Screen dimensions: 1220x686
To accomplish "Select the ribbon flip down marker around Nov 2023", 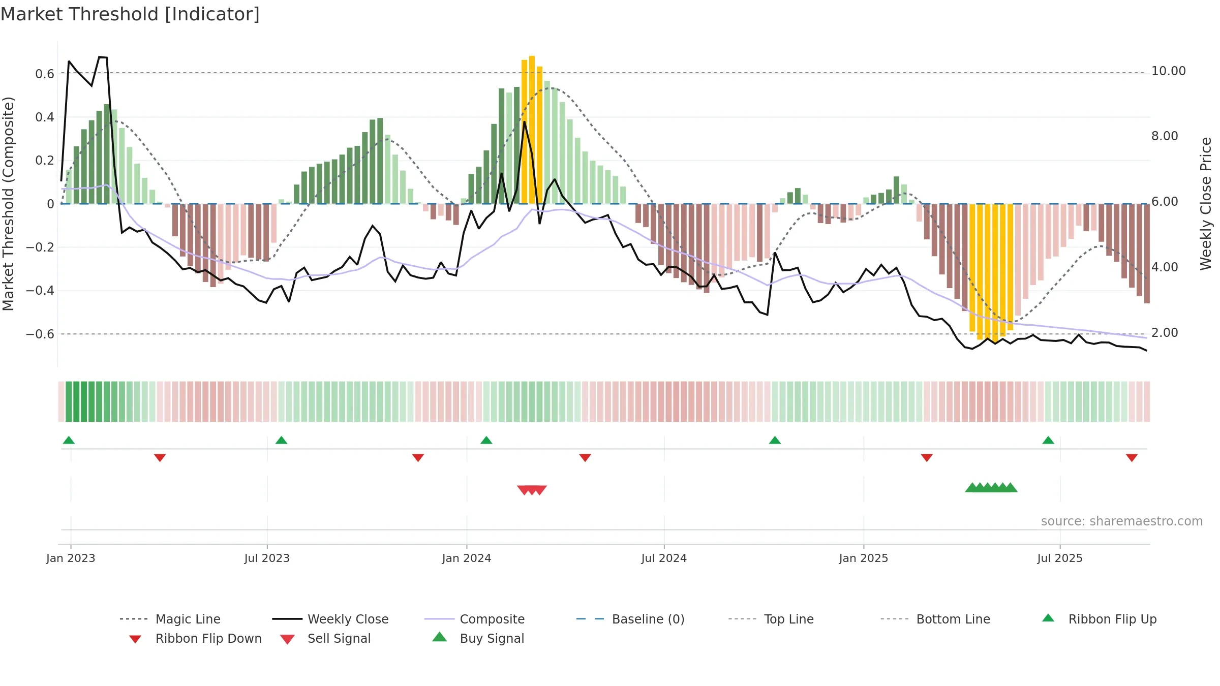I will point(418,458).
